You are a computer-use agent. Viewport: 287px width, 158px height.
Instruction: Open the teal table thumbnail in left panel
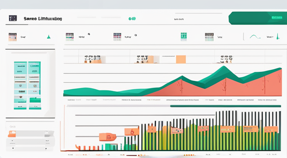click(28, 85)
